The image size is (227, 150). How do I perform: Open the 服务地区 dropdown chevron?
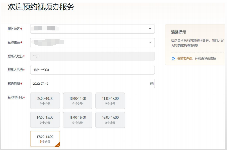point(150,29)
